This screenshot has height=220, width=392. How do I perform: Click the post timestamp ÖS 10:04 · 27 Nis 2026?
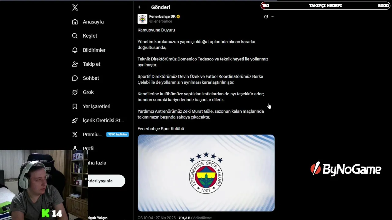pyautogui.click(x=156, y=218)
